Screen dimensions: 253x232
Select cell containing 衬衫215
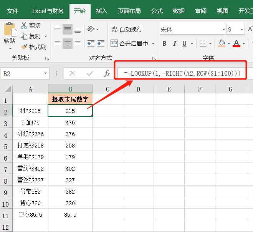tap(30, 111)
